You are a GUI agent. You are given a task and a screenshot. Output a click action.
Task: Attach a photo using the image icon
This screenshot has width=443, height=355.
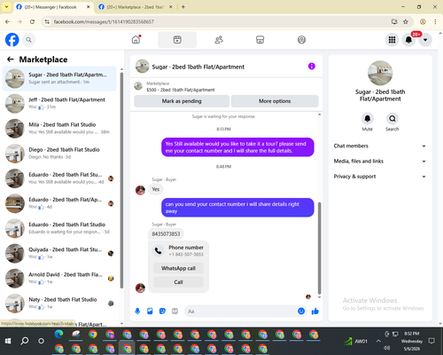150,312
